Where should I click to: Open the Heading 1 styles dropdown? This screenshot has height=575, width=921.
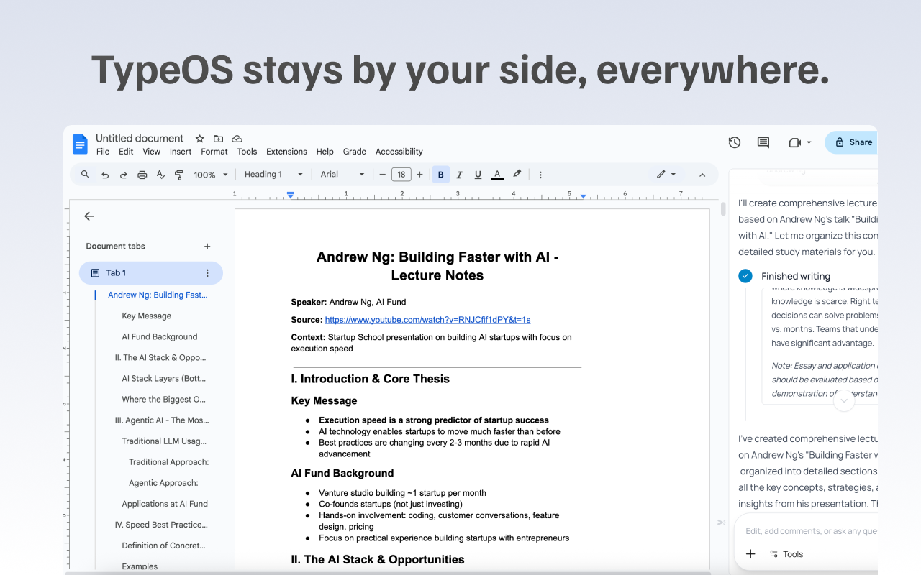273,174
